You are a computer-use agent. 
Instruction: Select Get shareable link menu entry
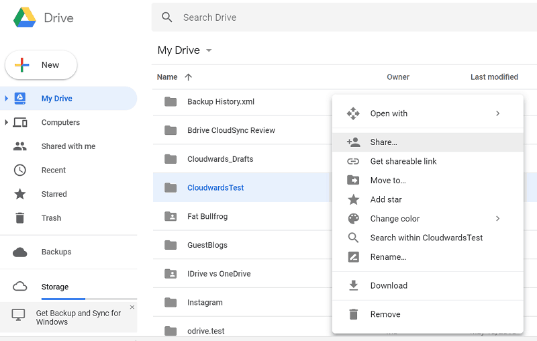[428, 161]
